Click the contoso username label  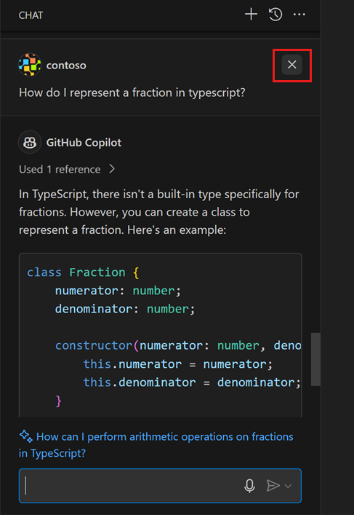coord(66,66)
